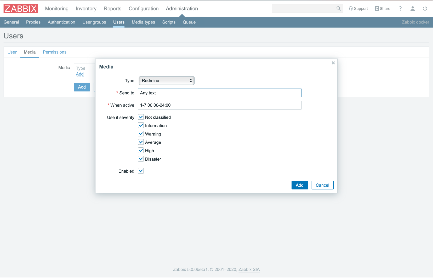
Task: Click the Zabbix logo
Action: pos(21,9)
